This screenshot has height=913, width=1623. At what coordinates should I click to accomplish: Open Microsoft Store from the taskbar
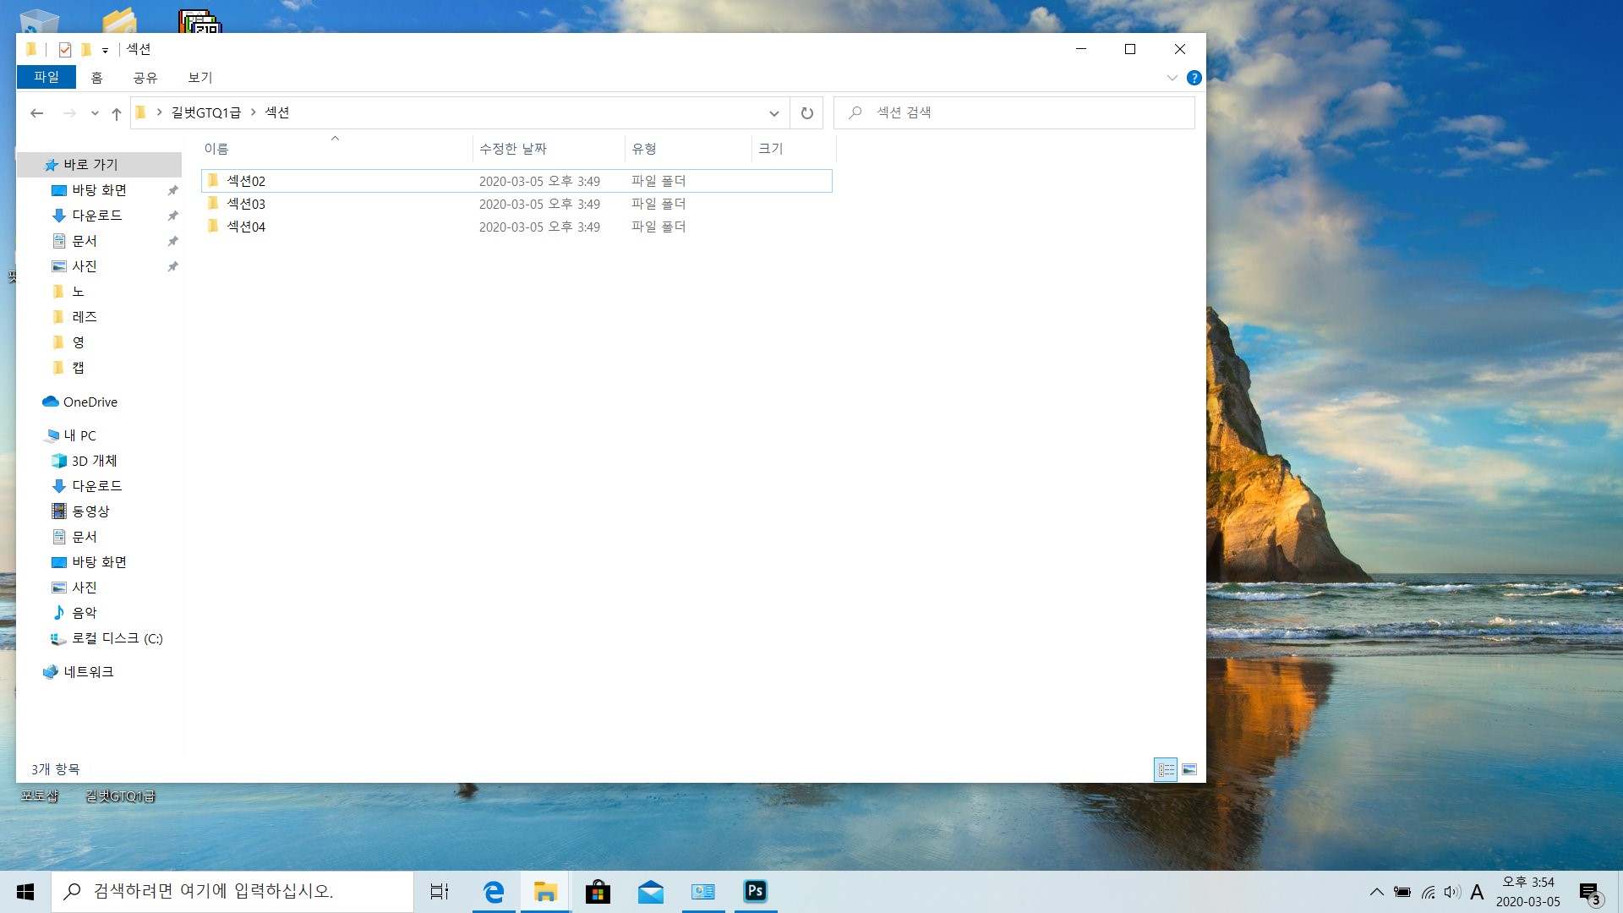[598, 891]
